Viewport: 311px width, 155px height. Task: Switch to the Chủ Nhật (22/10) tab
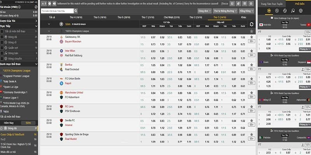172,17
